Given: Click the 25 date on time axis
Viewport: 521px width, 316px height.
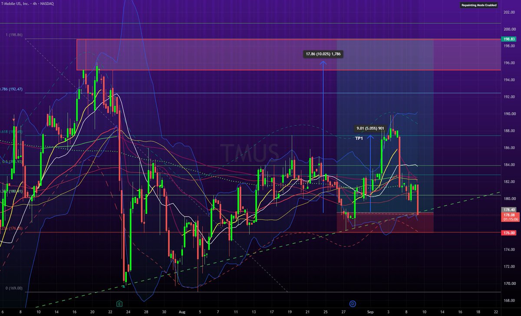Looking at the screenshot, I should [326, 312].
